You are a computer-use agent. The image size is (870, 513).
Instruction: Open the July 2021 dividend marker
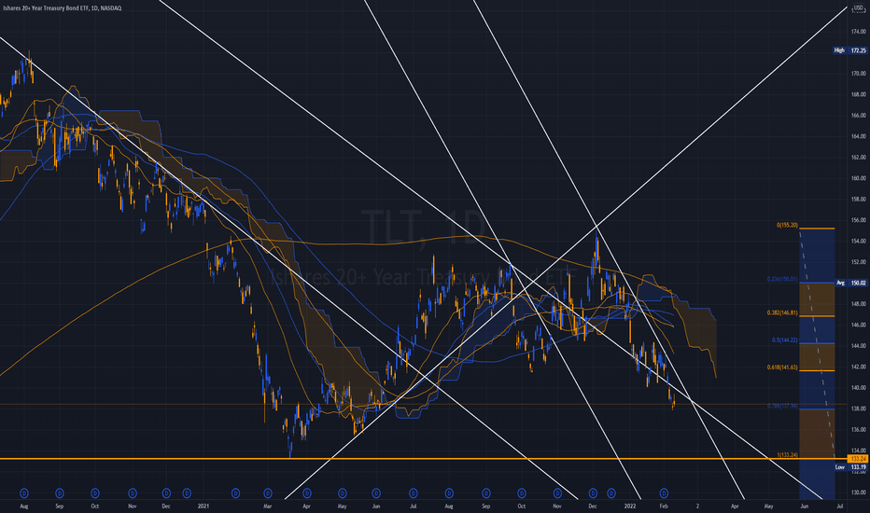pyautogui.click(x=413, y=492)
